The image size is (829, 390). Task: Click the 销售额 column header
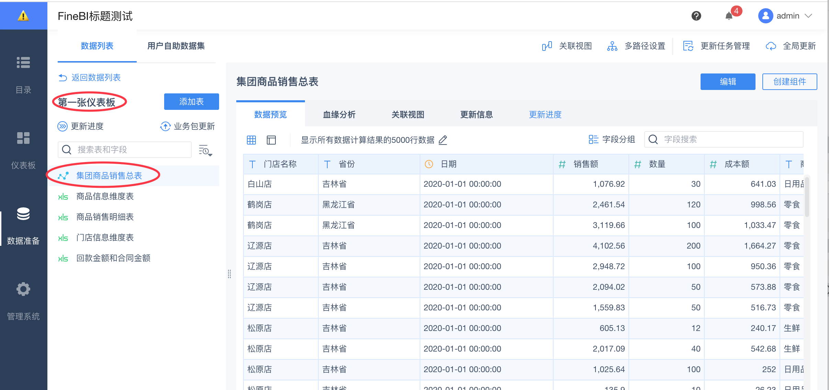pyautogui.click(x=591, y=164)
